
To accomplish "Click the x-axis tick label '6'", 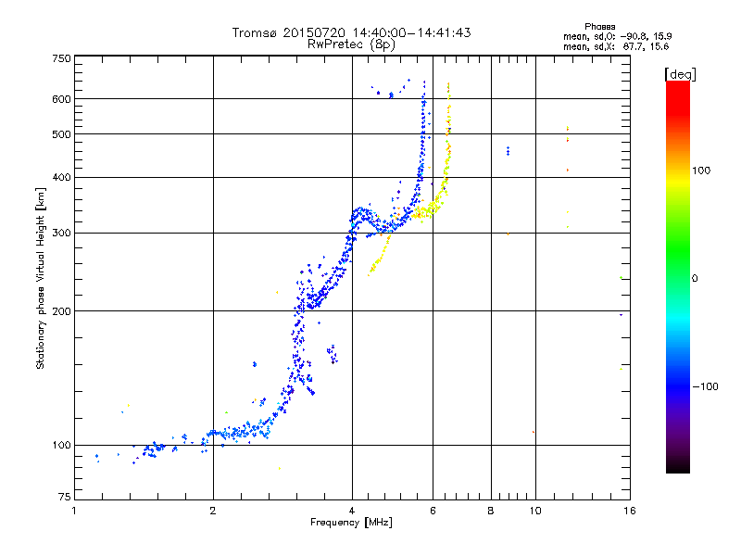I will click(x=433, y=511).
